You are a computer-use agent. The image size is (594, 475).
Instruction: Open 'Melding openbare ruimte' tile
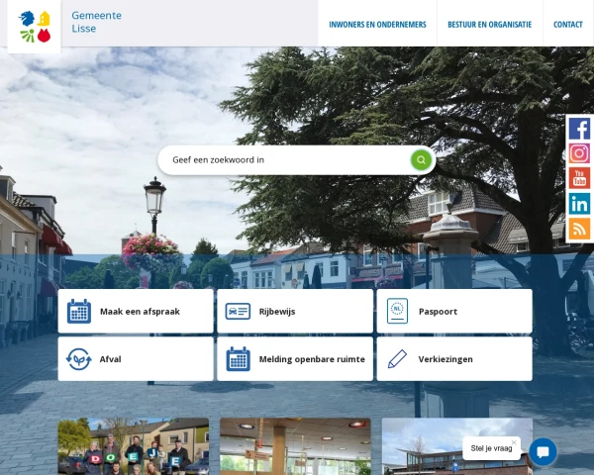point(295,359)
